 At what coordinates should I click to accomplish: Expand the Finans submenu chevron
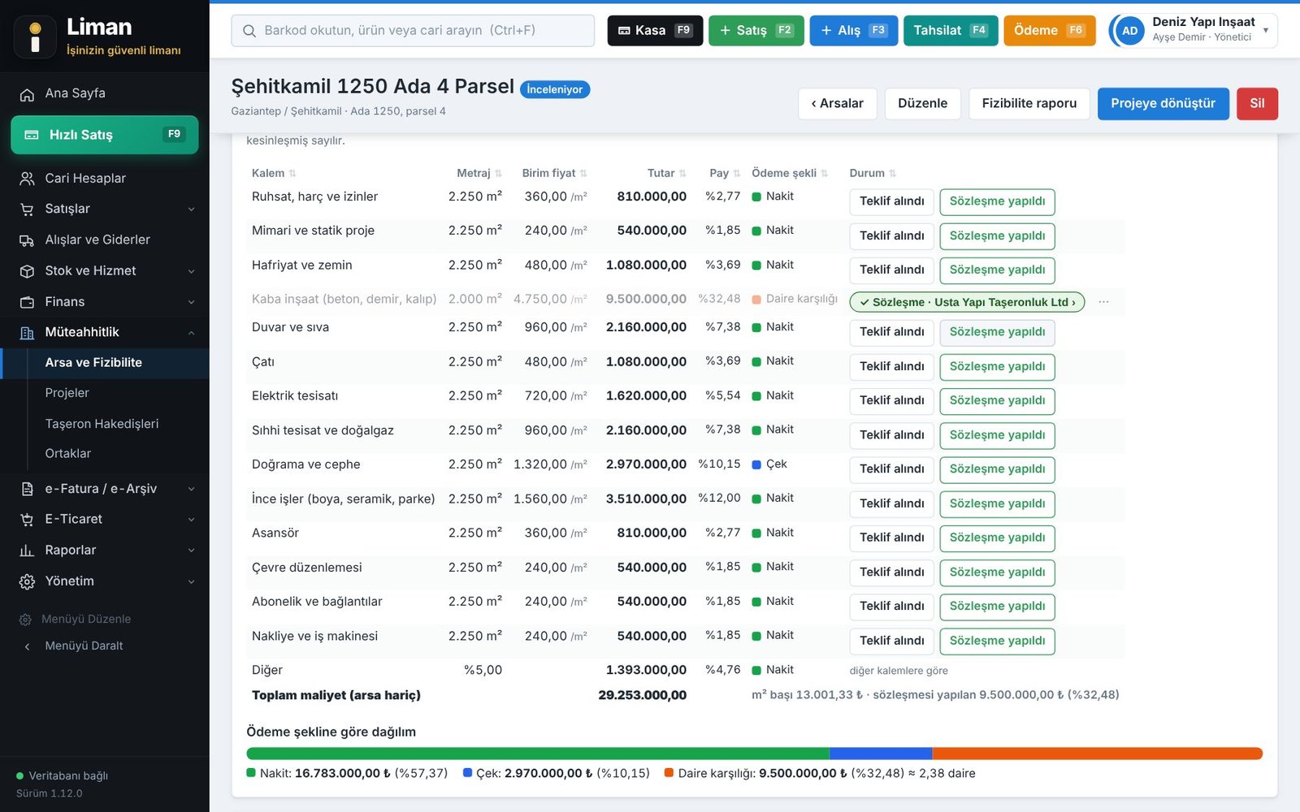coord(192,302)
